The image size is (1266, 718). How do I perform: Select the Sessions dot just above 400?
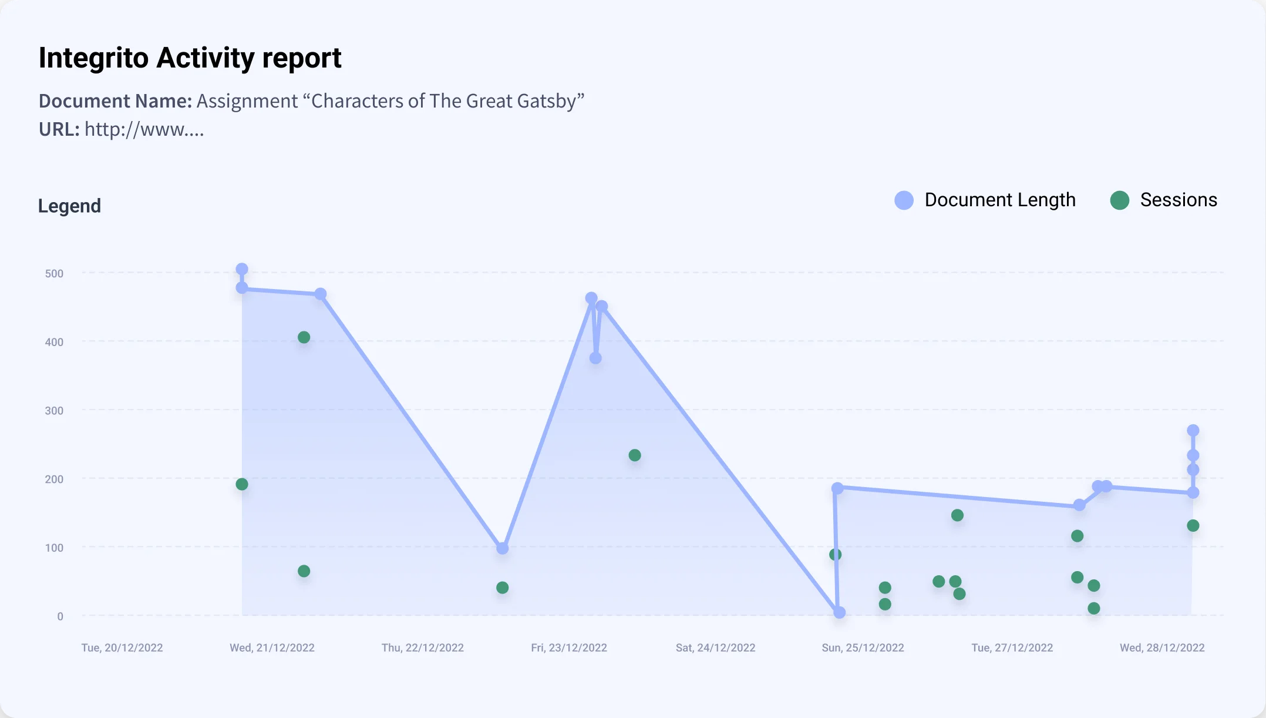pos(304,337)
